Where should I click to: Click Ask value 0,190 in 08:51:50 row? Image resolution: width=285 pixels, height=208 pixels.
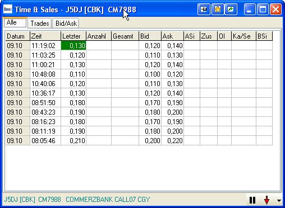173,103
